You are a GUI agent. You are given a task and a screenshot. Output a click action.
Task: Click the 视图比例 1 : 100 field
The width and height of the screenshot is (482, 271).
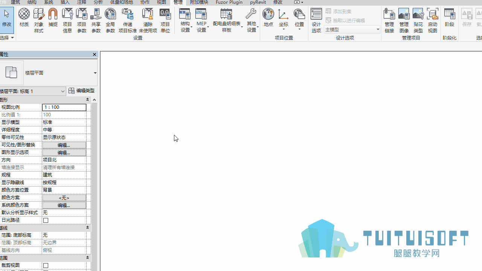tap(64, 107)
